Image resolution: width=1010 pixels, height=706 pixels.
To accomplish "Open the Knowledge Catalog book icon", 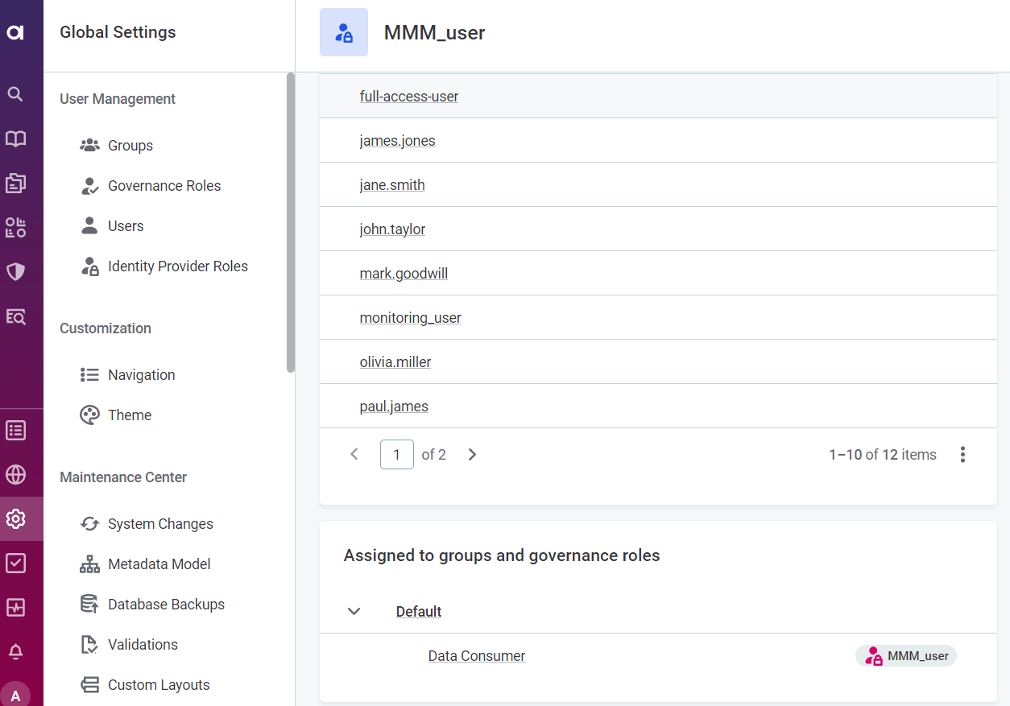I will click(14, 138).
